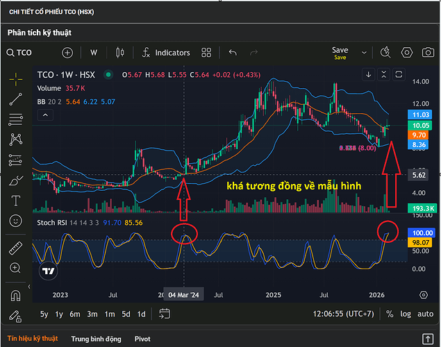Set range to 3m
The image size is (441, 347).
point(92,314)
